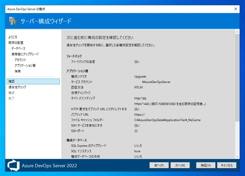Click the SSH ポート label
Screen dimensions: 245x176
click(78, 131)
